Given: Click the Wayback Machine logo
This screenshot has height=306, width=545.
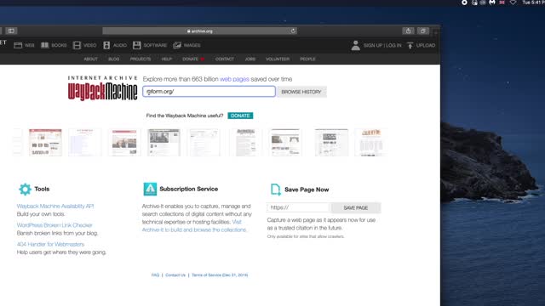Looking at the screenshot, I should 102,88.
